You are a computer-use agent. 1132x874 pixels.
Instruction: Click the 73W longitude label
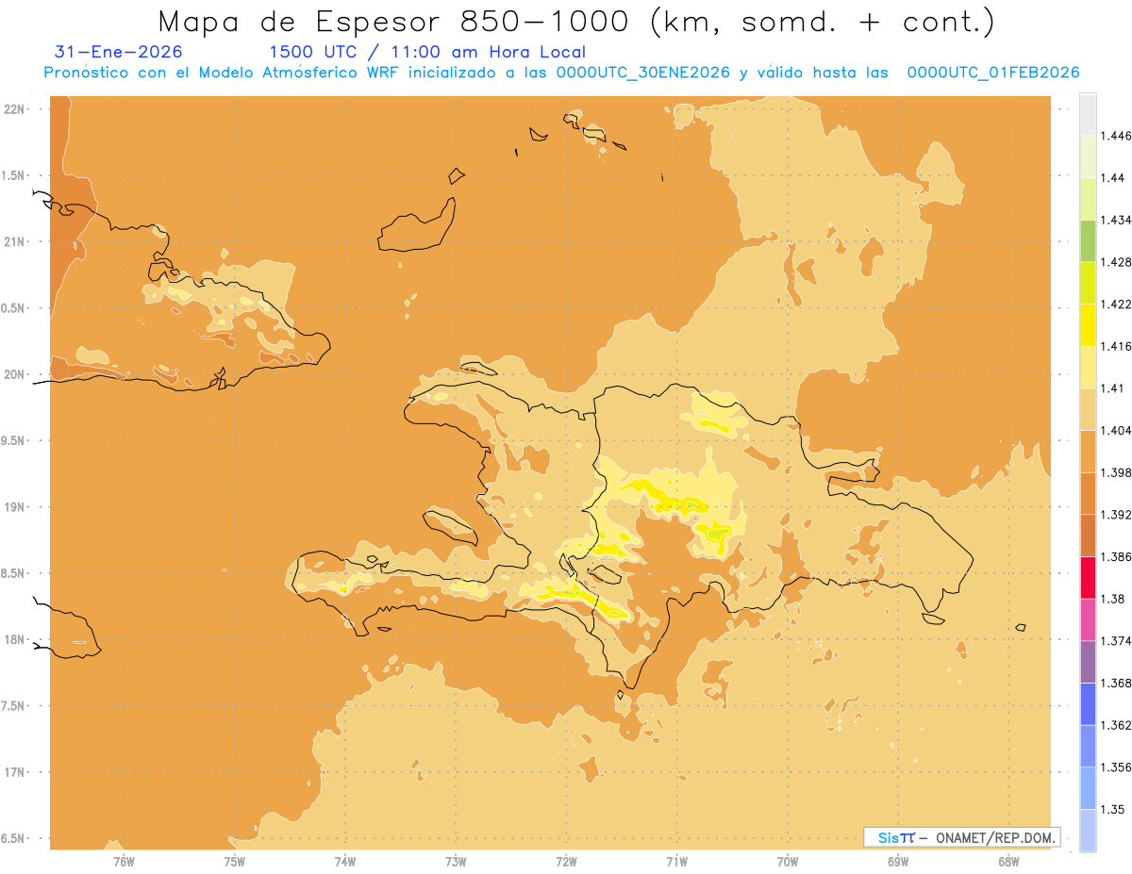click(x=456, y=862)
